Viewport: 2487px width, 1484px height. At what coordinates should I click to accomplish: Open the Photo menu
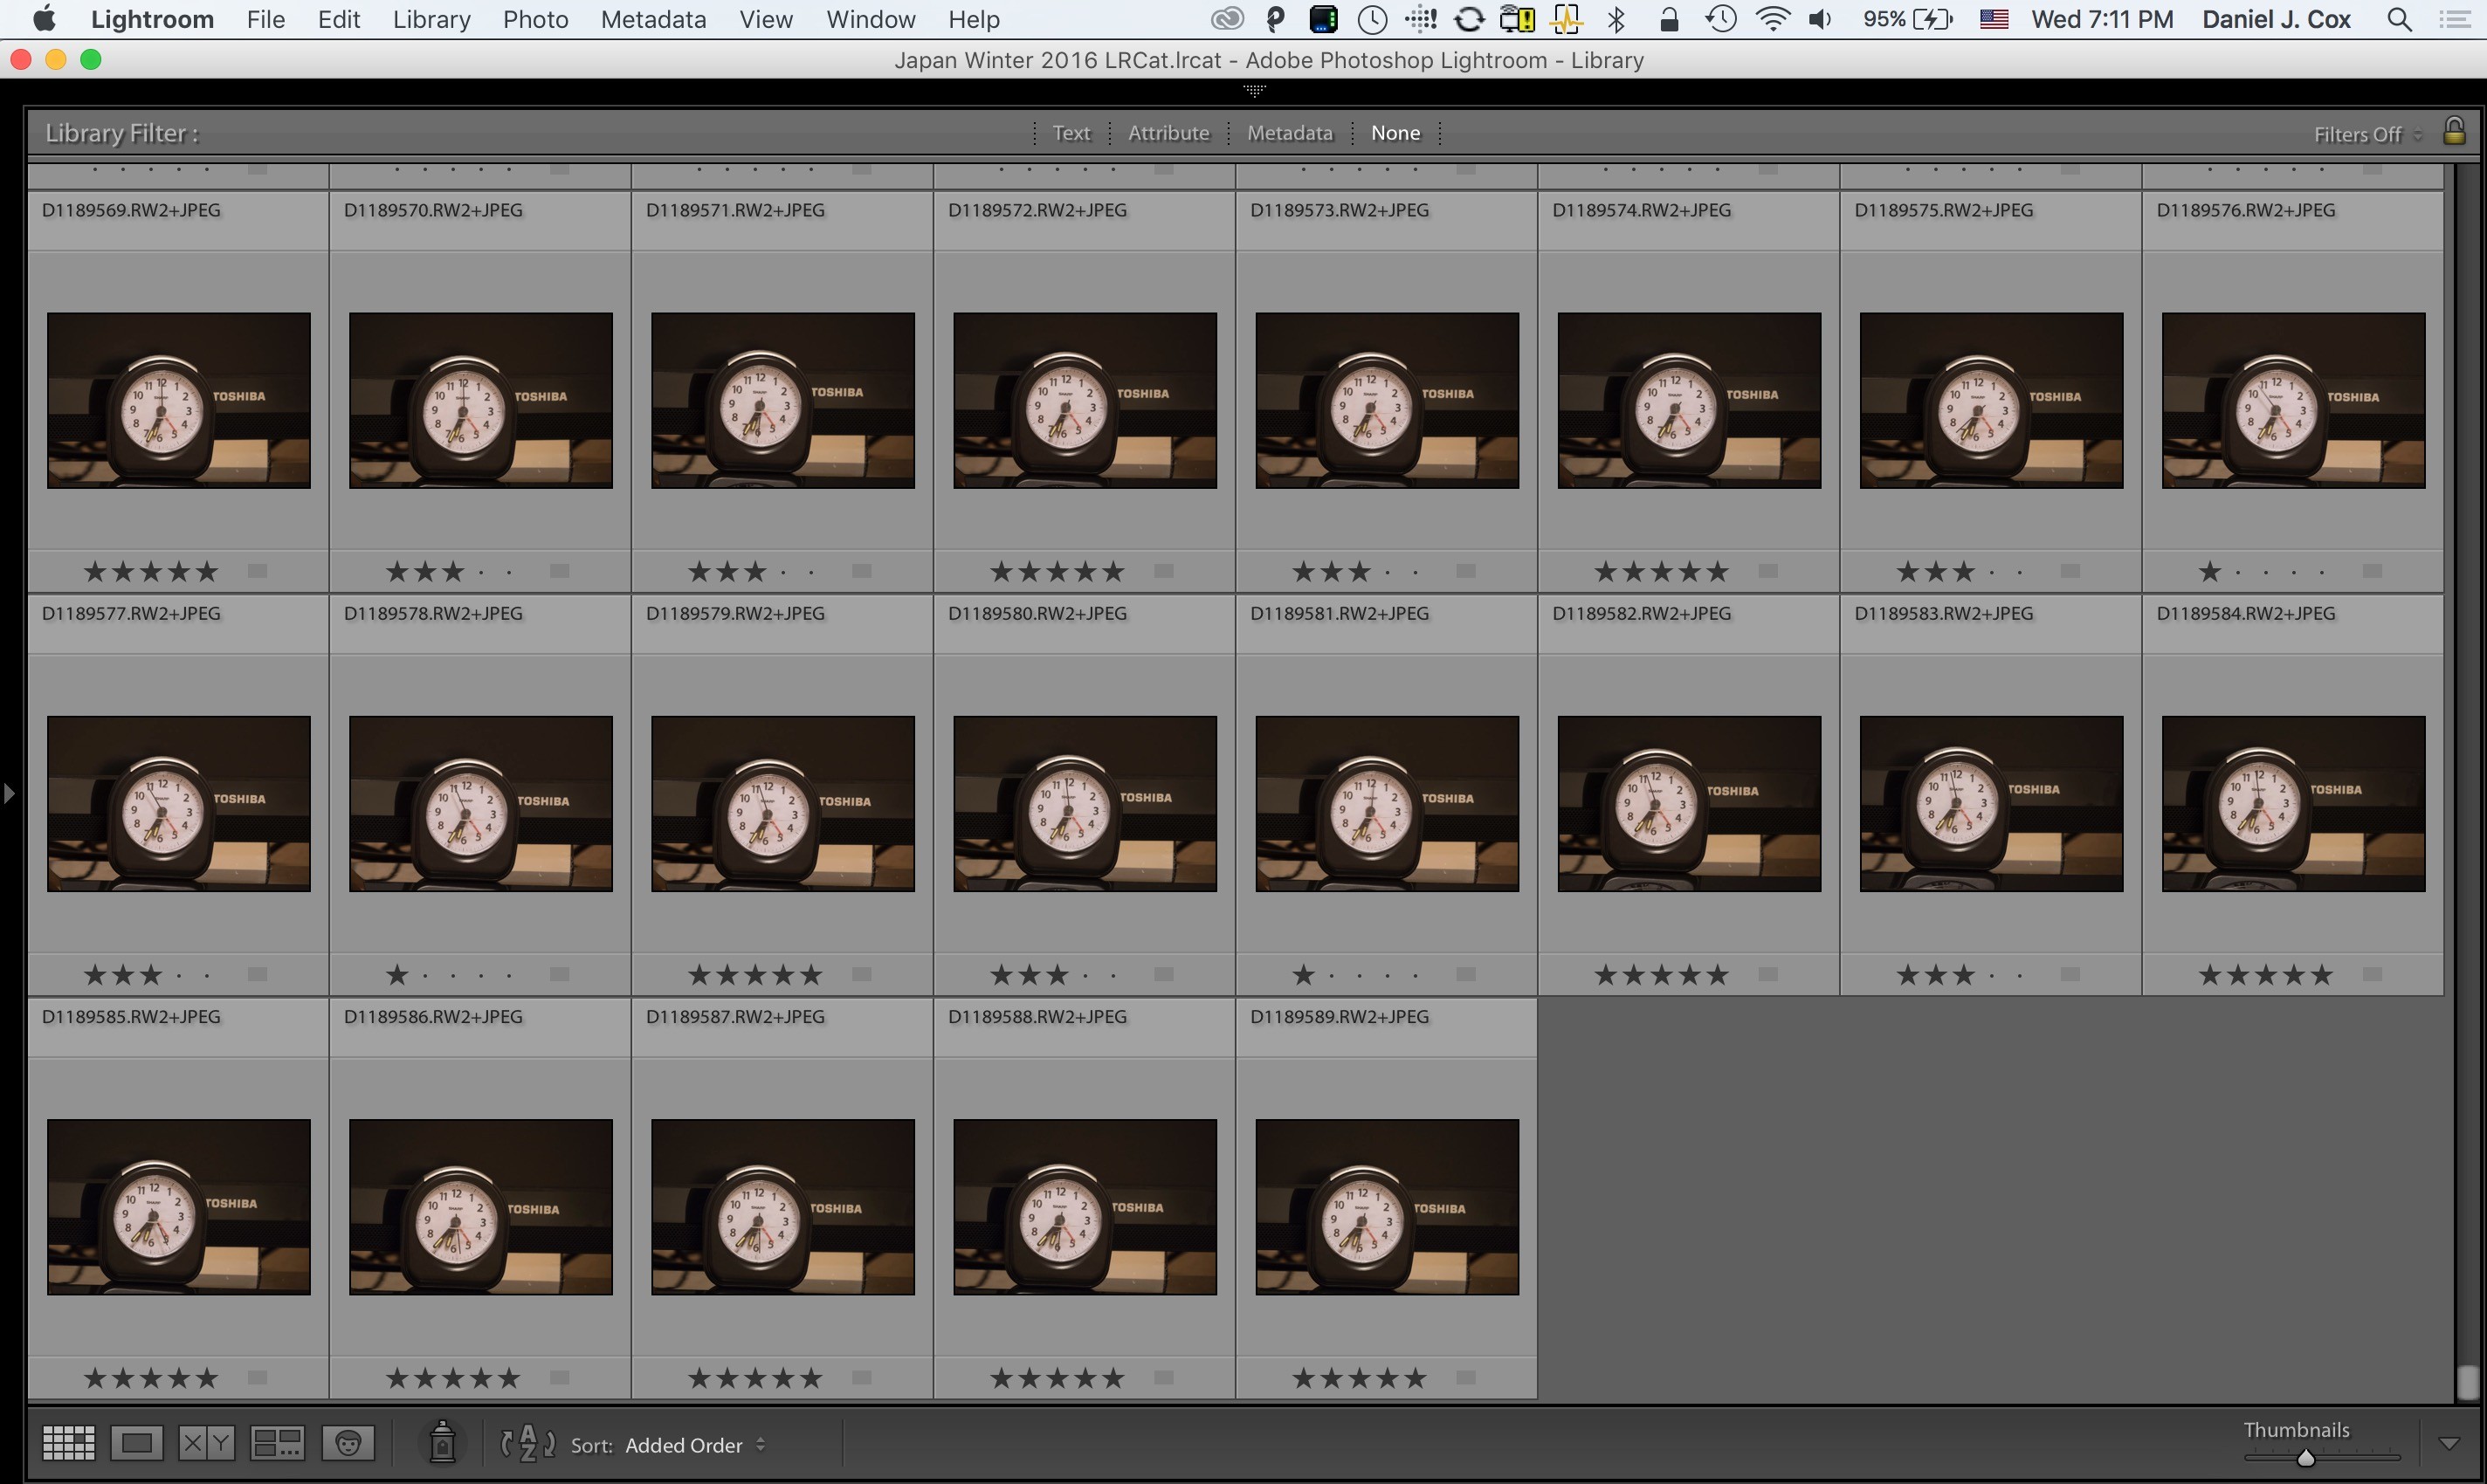pyautogui.click(x=535, y=19)
